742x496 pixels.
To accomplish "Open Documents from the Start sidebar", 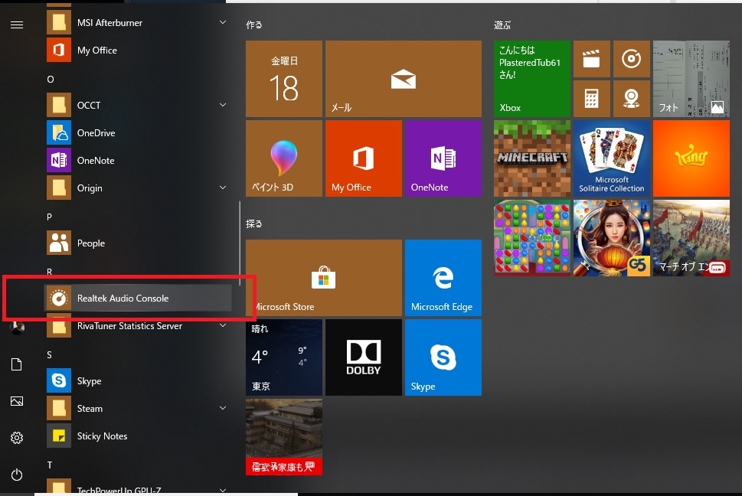I will click(x=17, y=364).
